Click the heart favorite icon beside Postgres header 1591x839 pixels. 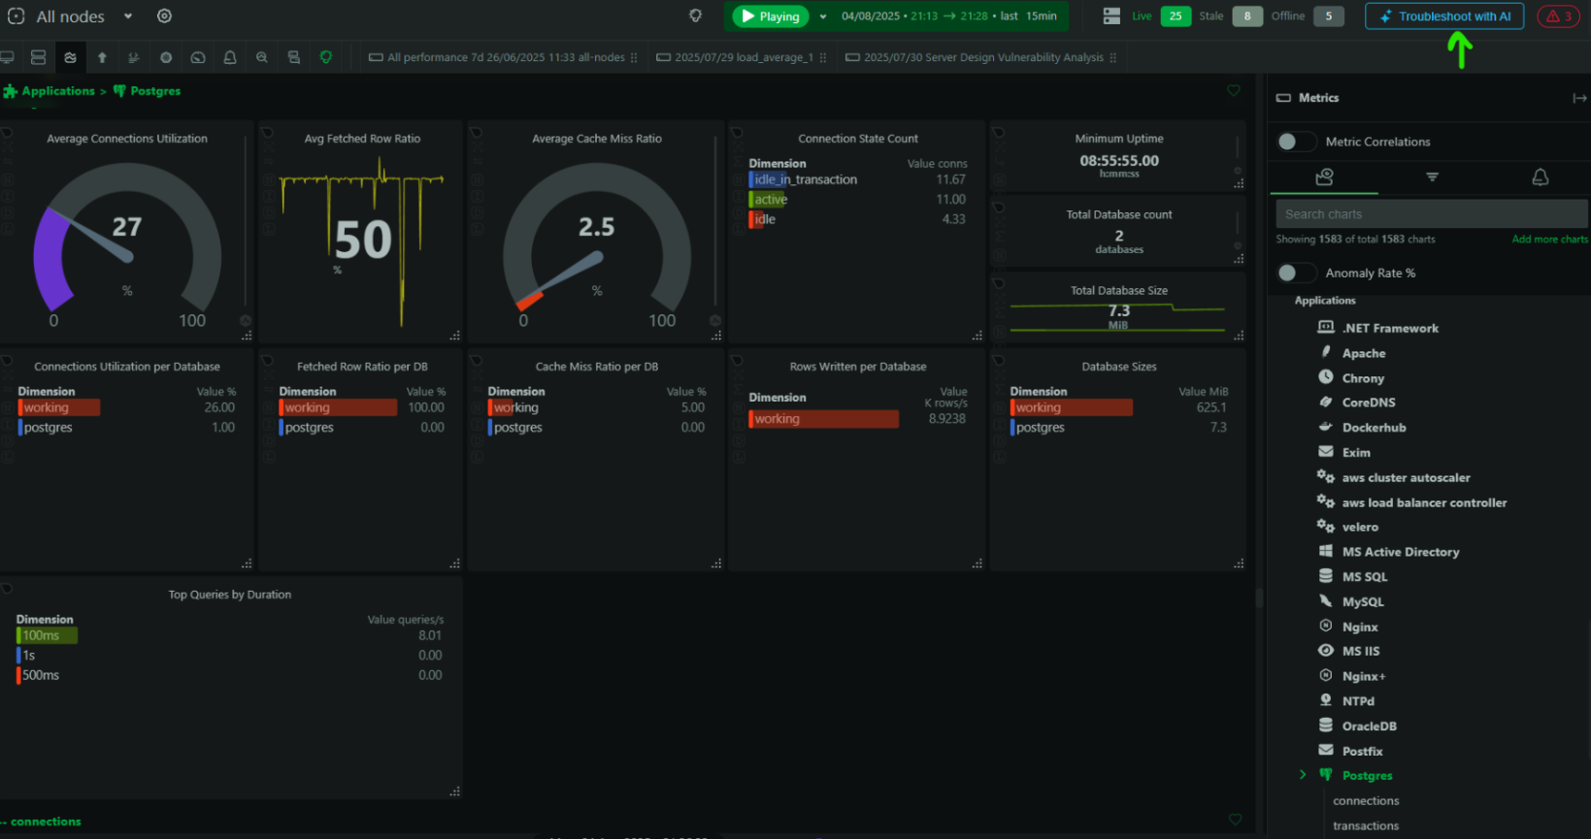(1234, 90)
